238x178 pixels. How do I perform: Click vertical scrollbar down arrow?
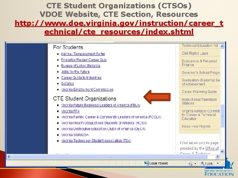pyautogui.click(x=222, y=151)
